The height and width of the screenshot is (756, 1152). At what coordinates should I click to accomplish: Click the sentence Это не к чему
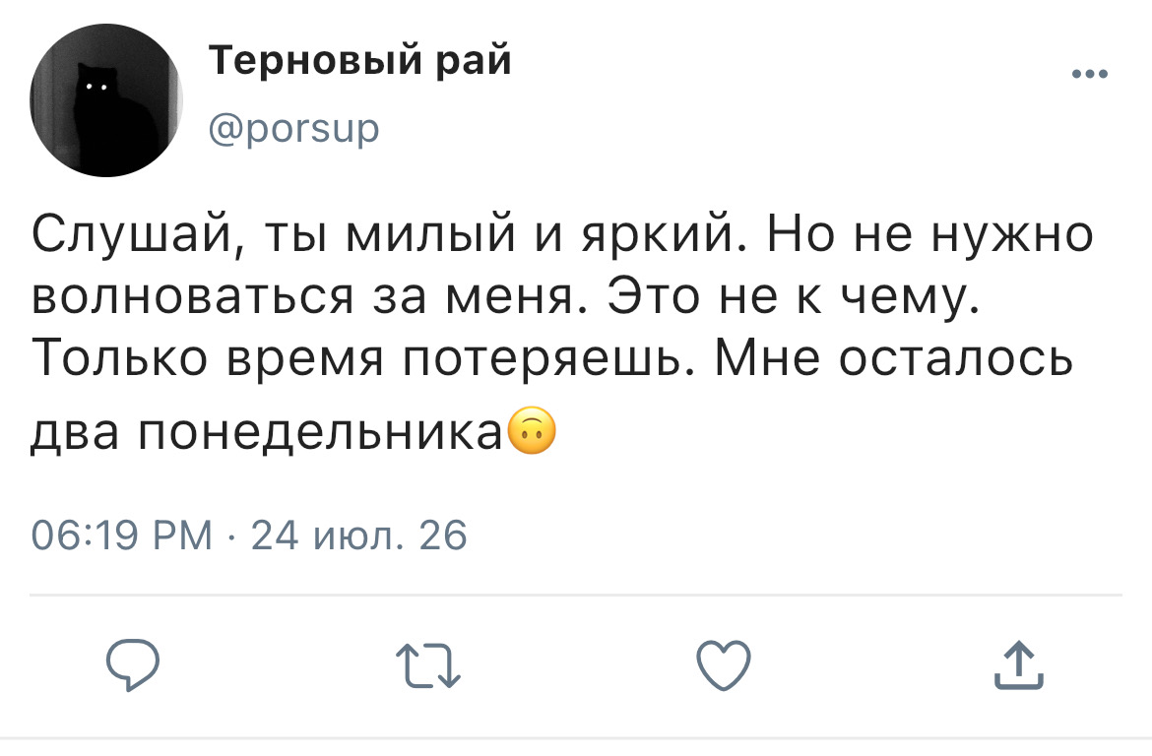795,297
